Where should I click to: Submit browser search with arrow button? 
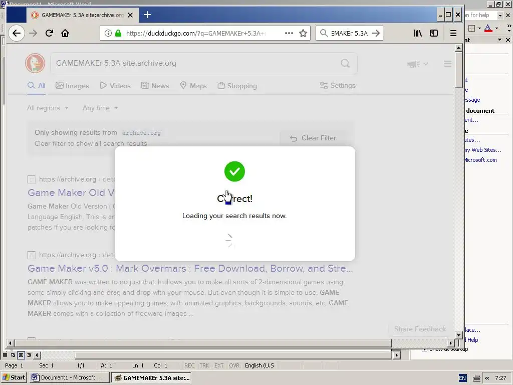click(376, 33)
